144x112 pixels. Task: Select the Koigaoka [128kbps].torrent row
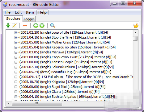[61, 82]
